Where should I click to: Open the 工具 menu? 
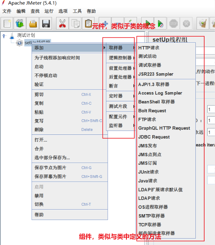[x=77, y=11]
